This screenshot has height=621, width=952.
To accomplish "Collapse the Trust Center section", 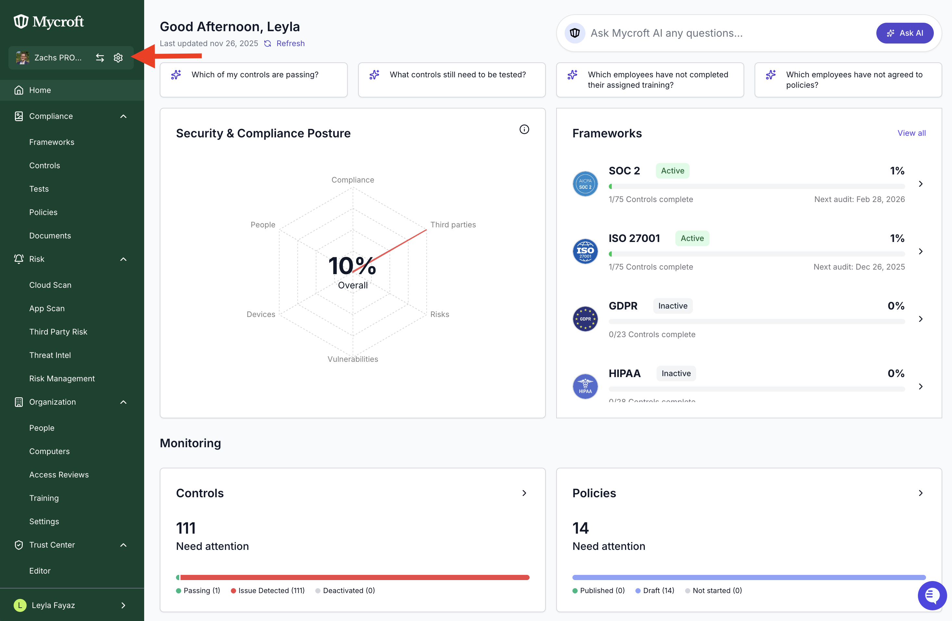I will [x=123, y=545].
